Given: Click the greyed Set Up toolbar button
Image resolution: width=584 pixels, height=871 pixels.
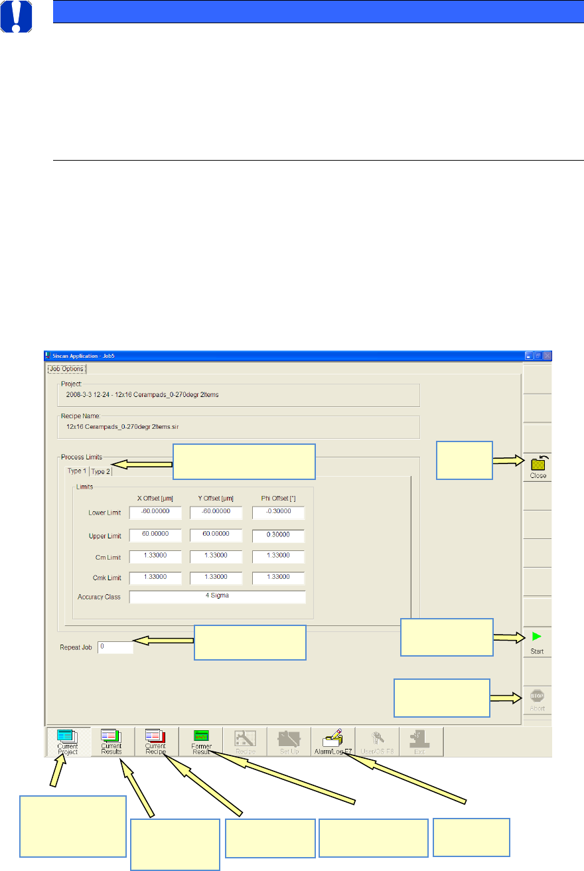Looking at the screenshot, I should pos(289,742).
